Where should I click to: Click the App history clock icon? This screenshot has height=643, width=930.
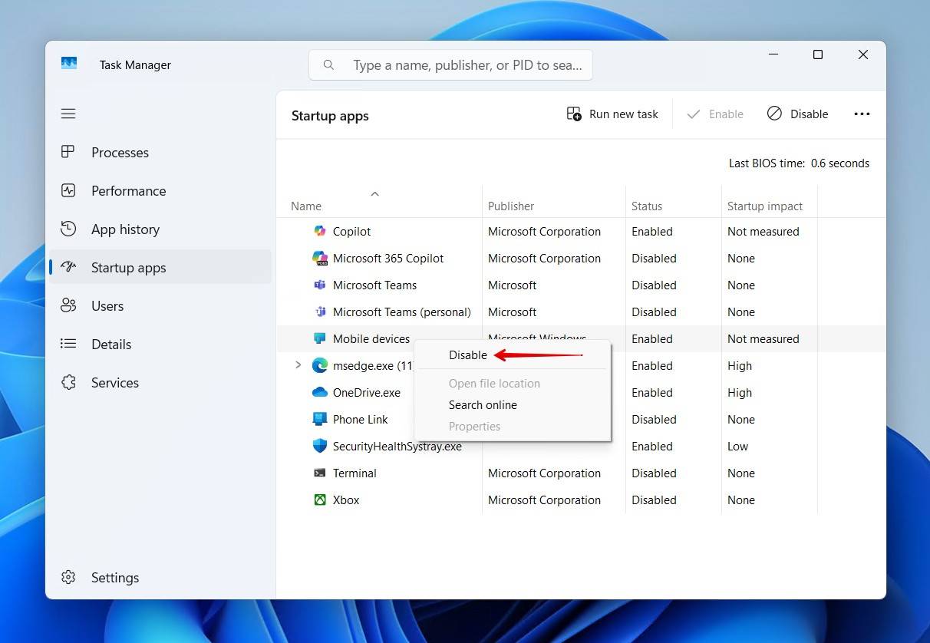coord(68,229)
